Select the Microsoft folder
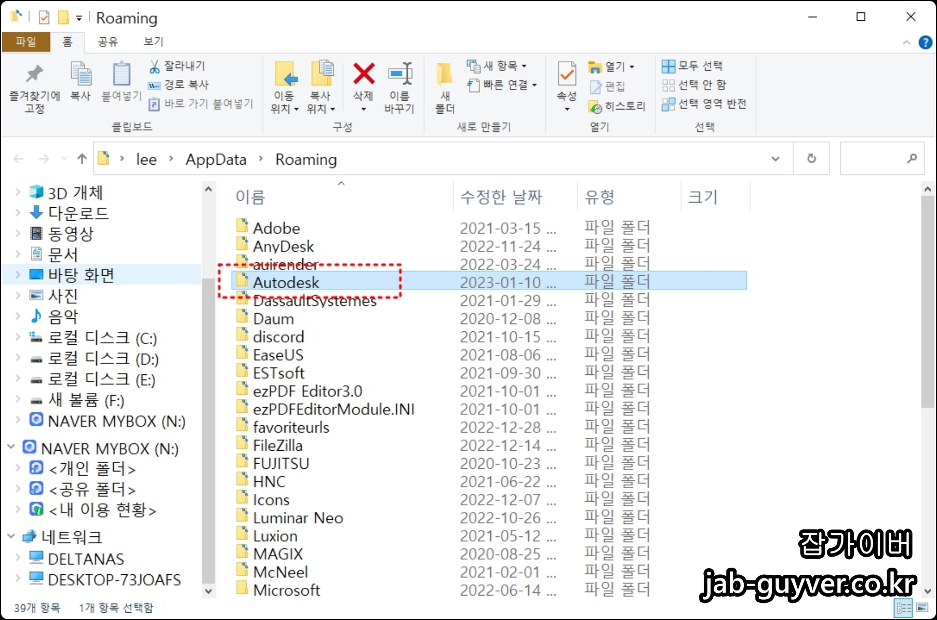This screenshot has height=620, width=937. [286, 590]
